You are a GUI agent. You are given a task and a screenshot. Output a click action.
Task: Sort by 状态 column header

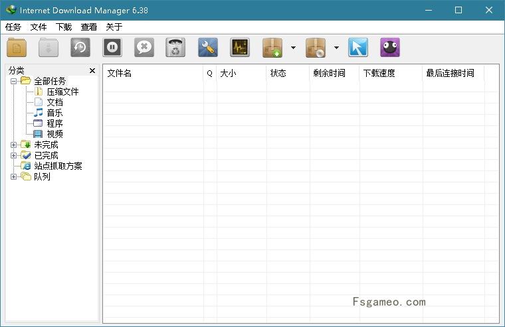pos(288,74)
